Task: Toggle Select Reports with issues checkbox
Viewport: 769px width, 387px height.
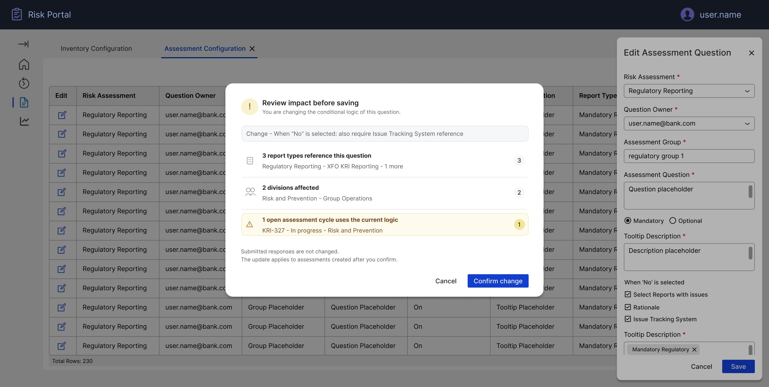Action: (628, 295)
